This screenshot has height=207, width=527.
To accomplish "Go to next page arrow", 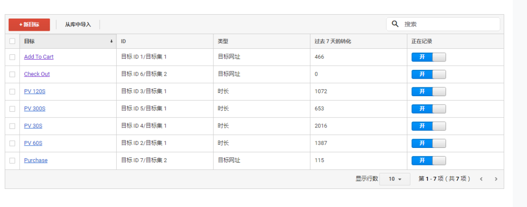I will point(496,179).
